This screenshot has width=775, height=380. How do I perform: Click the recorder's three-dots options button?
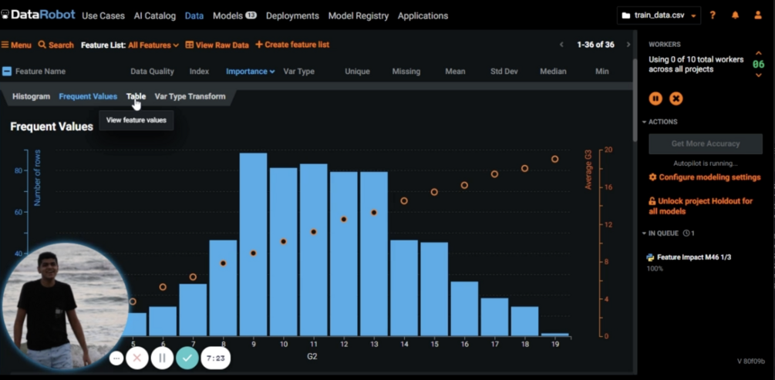coord(116,358)
